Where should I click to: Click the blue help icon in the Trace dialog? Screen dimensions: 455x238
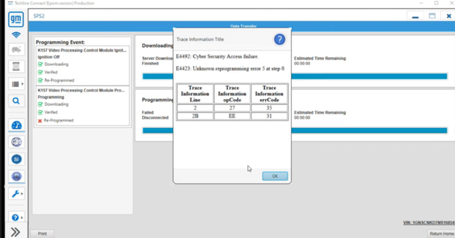pyautogui.click(x=279, y=39)
